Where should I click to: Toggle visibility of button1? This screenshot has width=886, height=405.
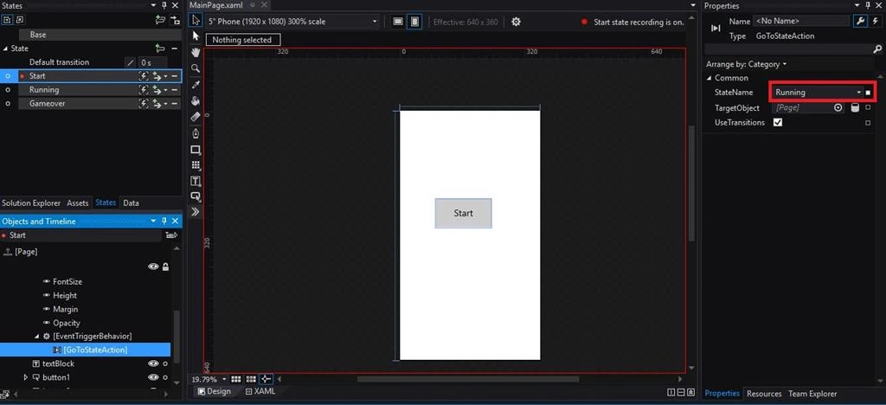[x=153, y=377]
